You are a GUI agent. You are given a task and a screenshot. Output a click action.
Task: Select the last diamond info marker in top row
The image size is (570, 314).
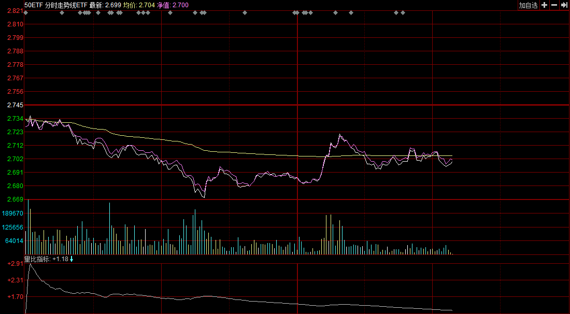(x=403, y=13)
